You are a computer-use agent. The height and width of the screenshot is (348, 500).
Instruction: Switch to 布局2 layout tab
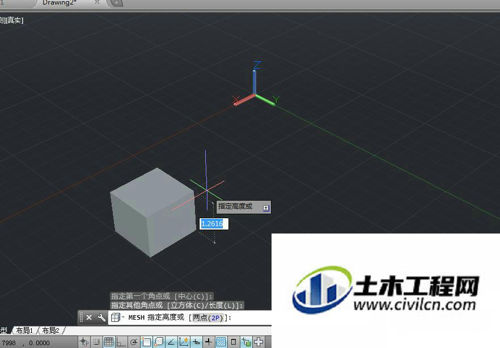tap(51, 330)
